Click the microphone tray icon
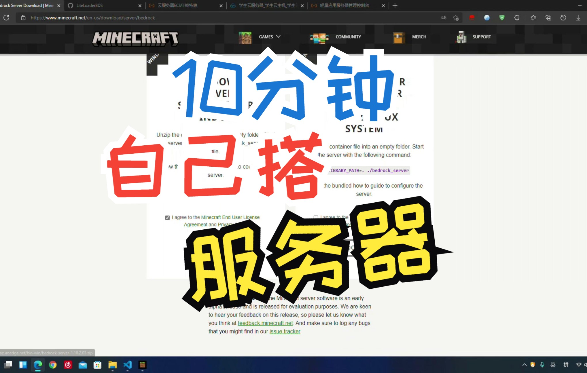The height and width of the screenshot is (373, 587). click(x=542, y=365)
